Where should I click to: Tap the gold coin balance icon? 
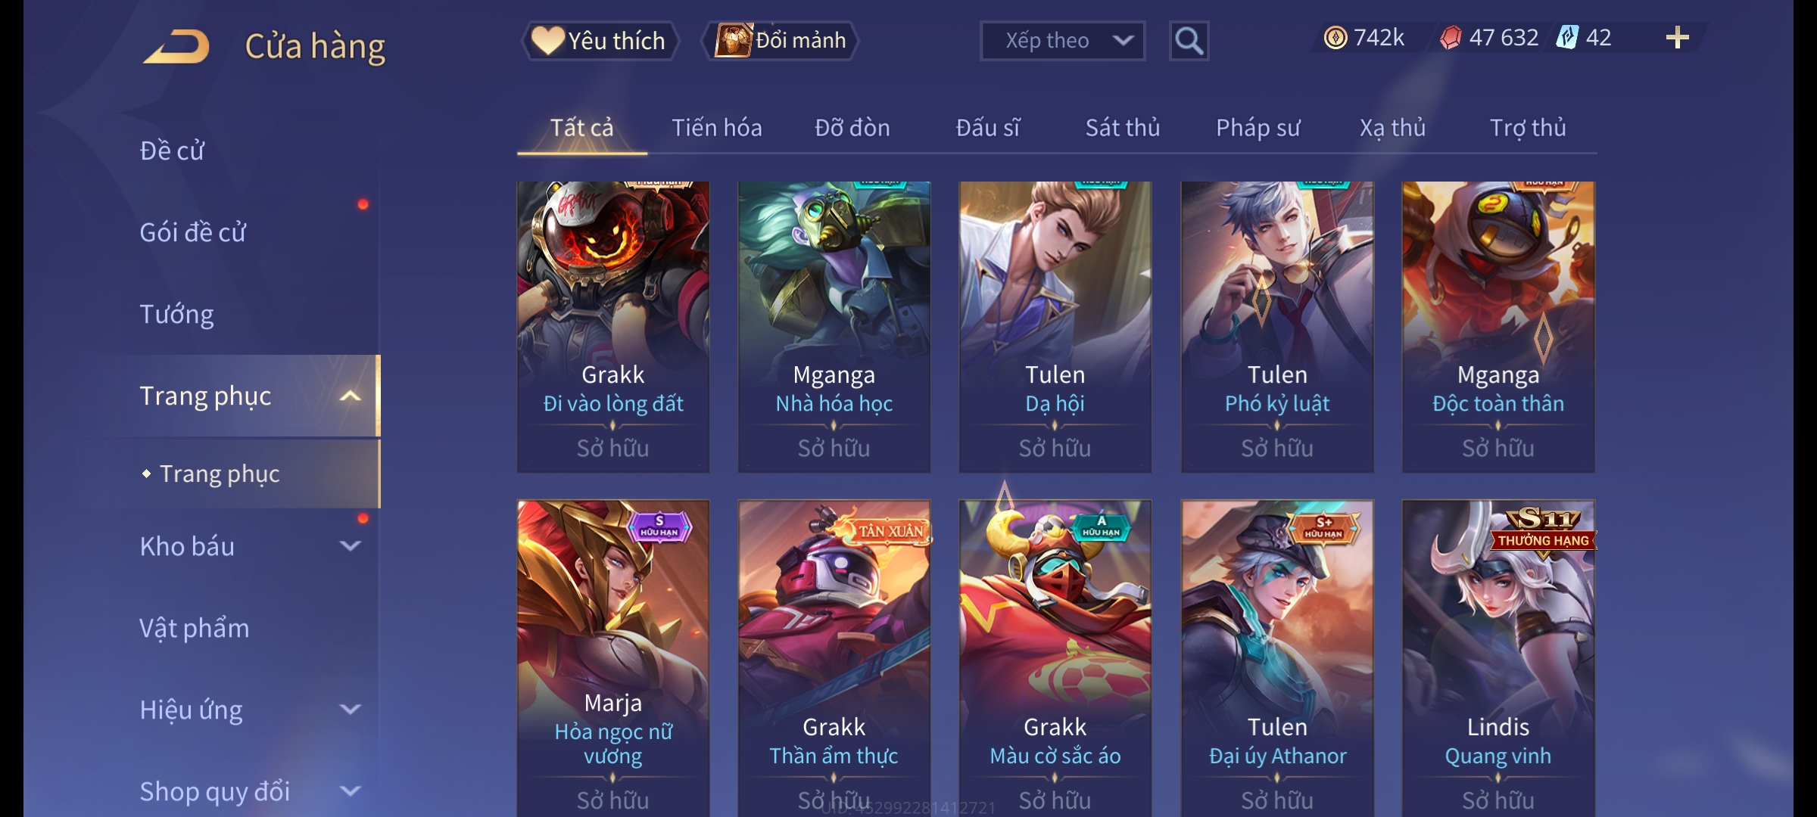(x=1335, y=38)
